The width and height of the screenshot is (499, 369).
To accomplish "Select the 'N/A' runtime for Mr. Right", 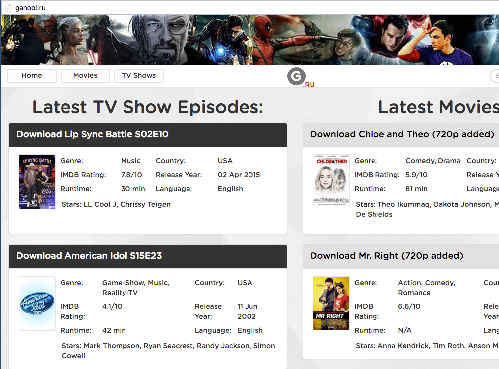I will pyautogui.click(x=404, y=330).
